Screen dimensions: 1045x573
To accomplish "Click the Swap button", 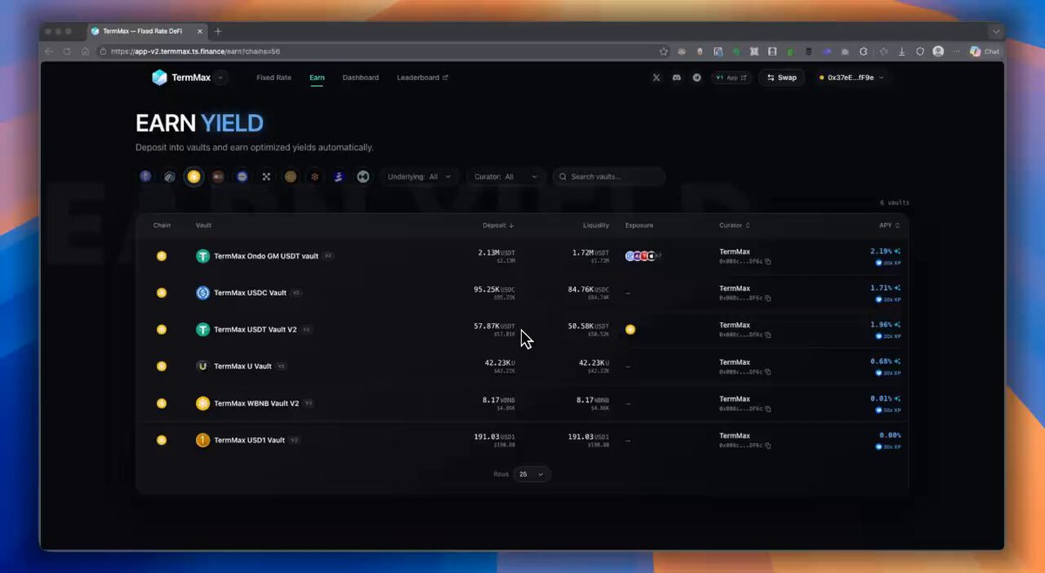I will pyautogui.click(x=781, y=78).
